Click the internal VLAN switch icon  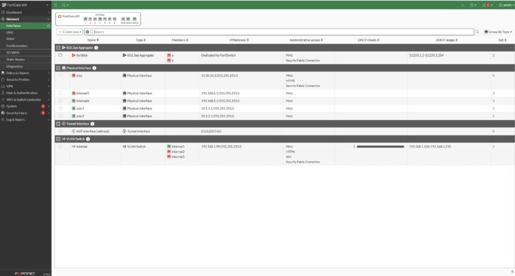click(73, 146)
